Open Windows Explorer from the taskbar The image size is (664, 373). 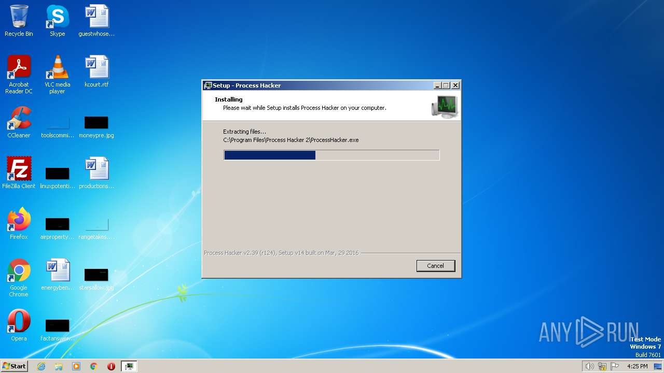[59, 366]
